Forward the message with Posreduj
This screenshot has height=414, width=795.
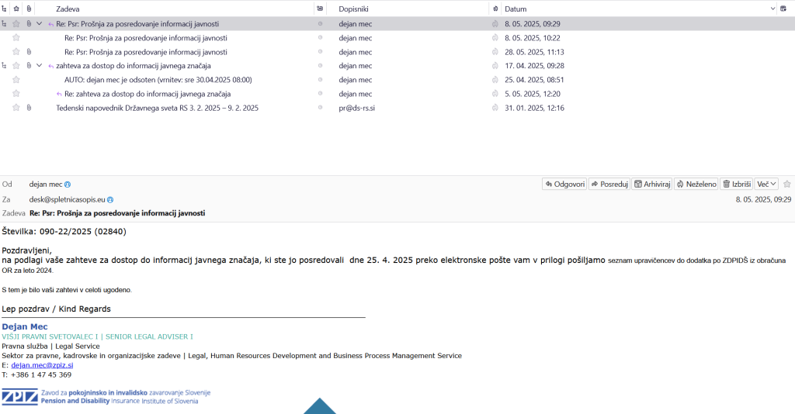(609, 185)
